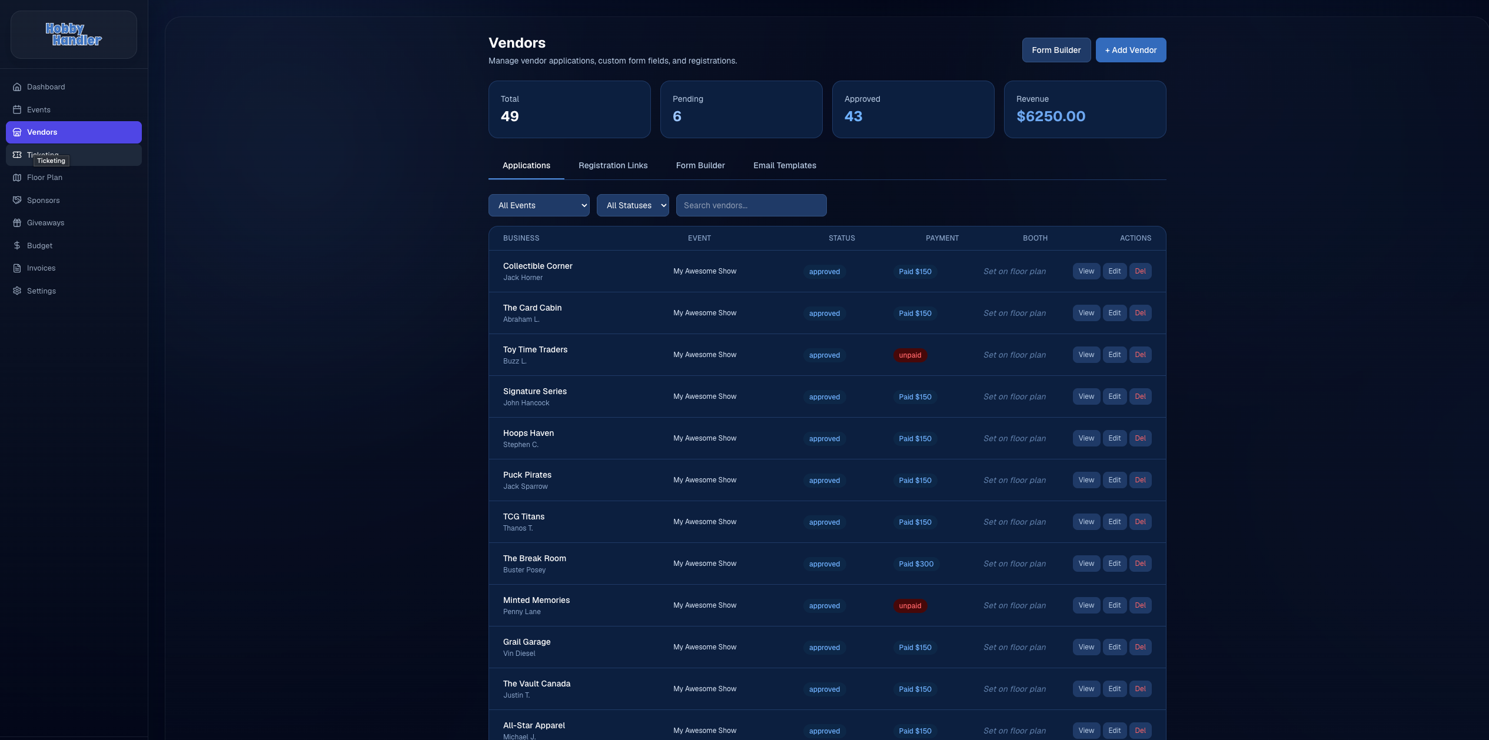1489x740 pixels.
Task: Focus the Search vendors field
Action: coord(751,205)
